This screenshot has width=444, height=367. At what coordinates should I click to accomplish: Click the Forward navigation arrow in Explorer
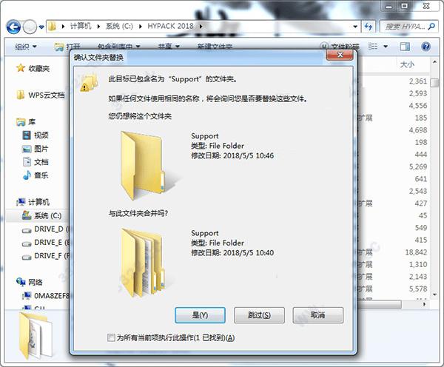(x=30, y=27)
